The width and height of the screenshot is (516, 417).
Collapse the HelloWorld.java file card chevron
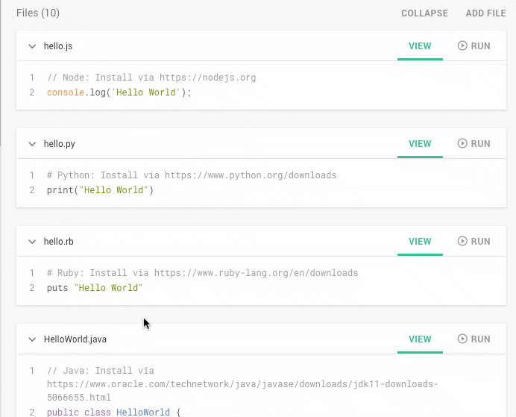pos(32,339)
